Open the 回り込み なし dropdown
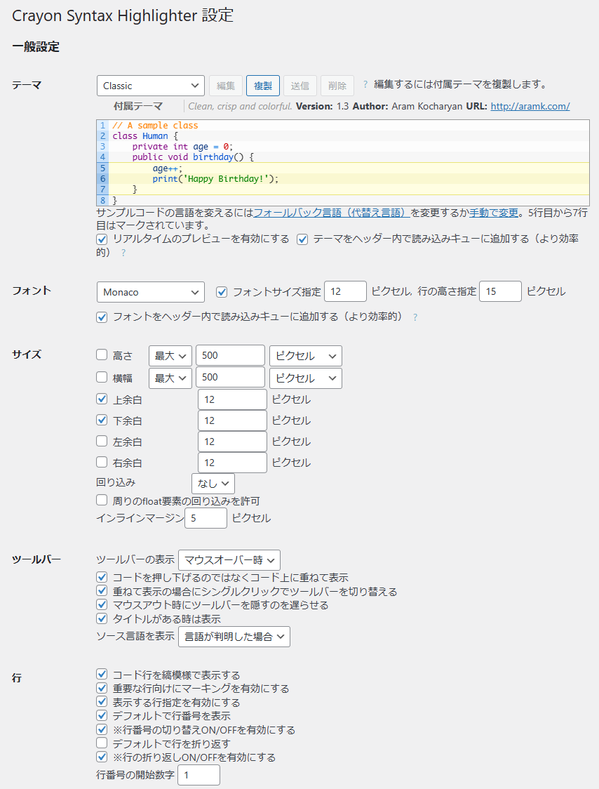599x789 pixels. tap(213, 484)
